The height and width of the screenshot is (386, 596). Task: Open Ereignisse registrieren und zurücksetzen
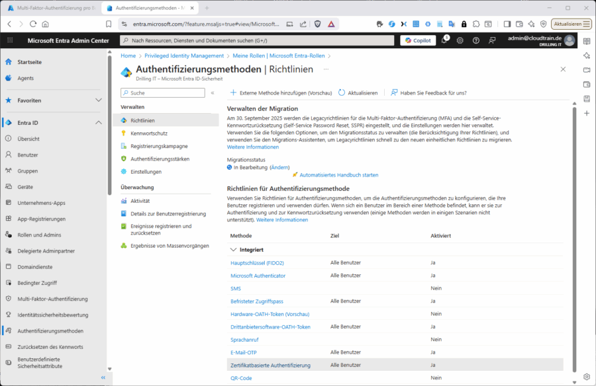click(x=161, y=229)
